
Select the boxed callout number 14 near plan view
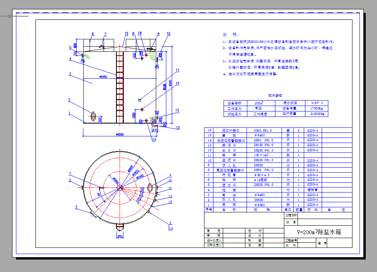171,228
